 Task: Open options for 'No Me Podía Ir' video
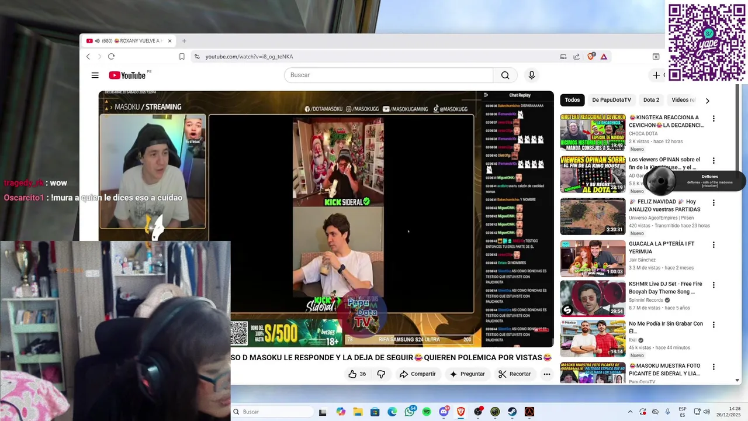tap(713, 325)
